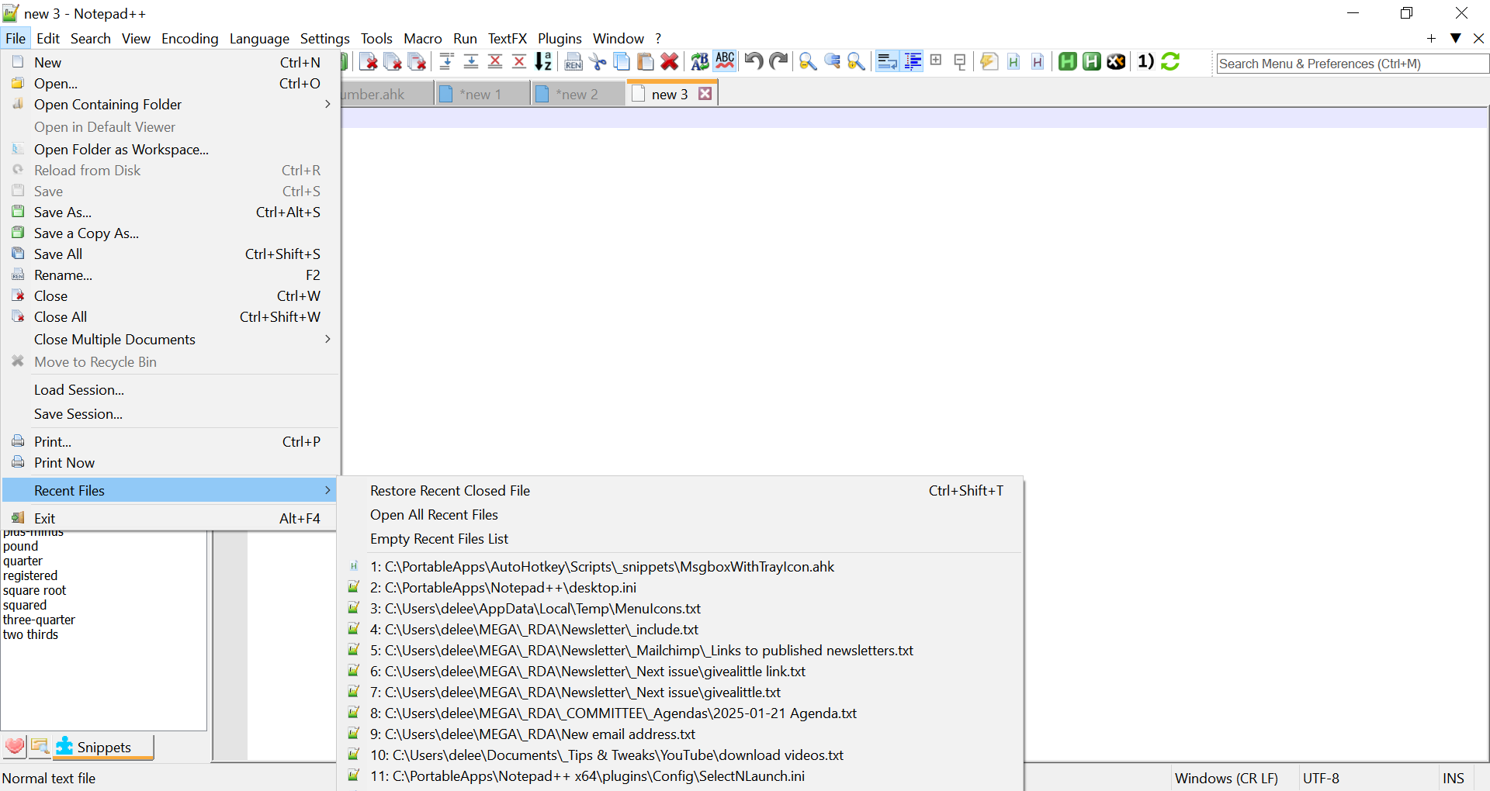Viewport: 1490px width, 791px height.
Task: Click Empty Recent Files List
Action: (x=681, y=538)
